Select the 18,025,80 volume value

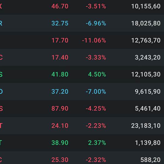(x=146, y=23)
